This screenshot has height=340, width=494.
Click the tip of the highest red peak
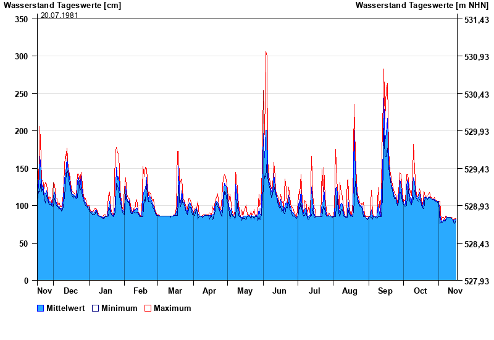266,52
